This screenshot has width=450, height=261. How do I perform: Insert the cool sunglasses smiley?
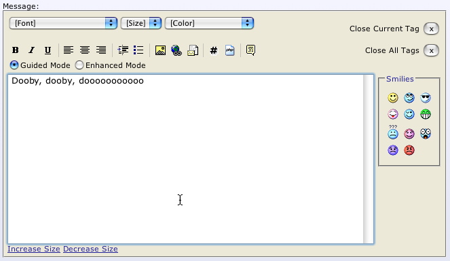[426, 98]
